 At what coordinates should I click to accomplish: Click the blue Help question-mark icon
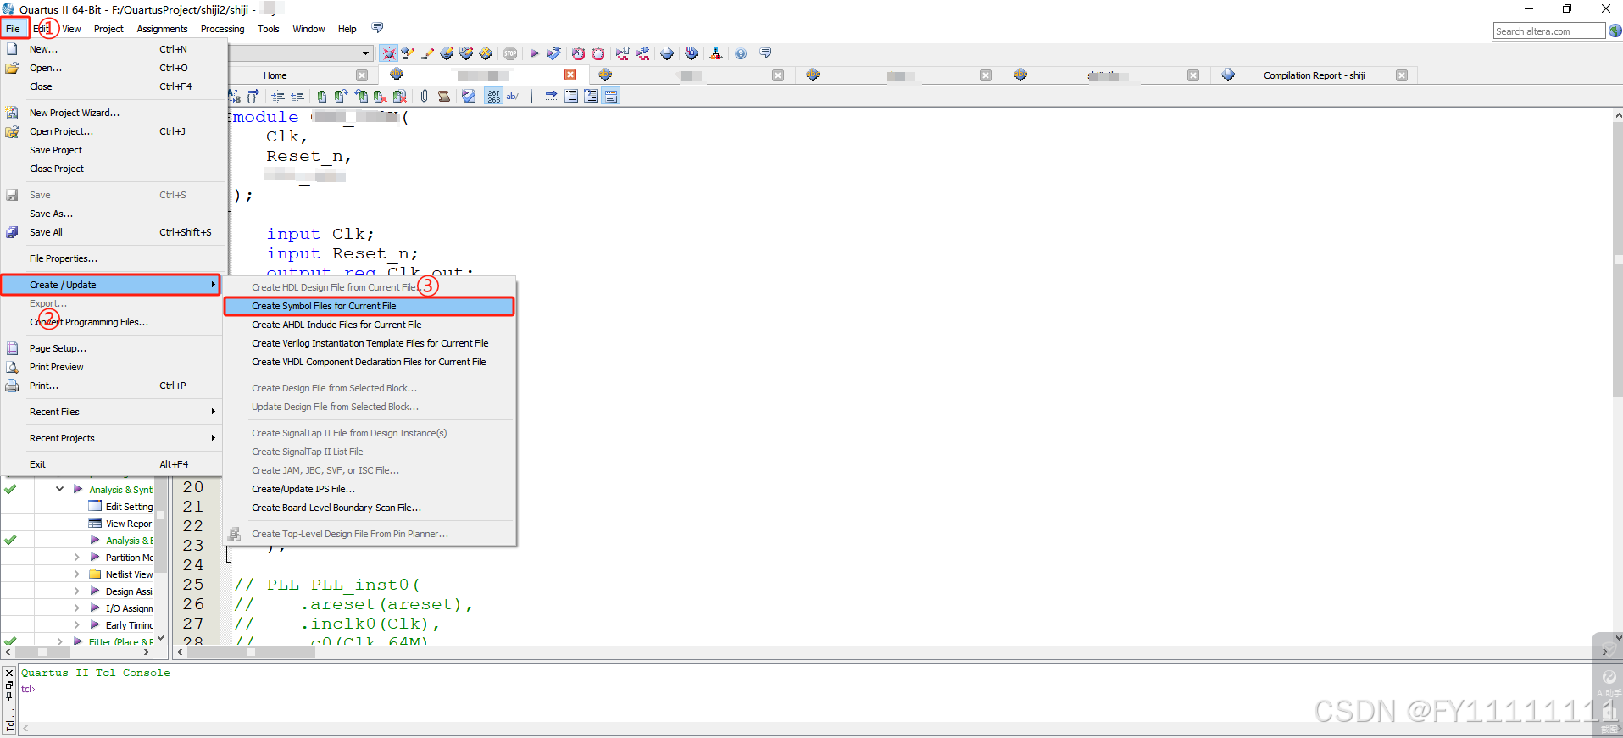pos(741,53)
